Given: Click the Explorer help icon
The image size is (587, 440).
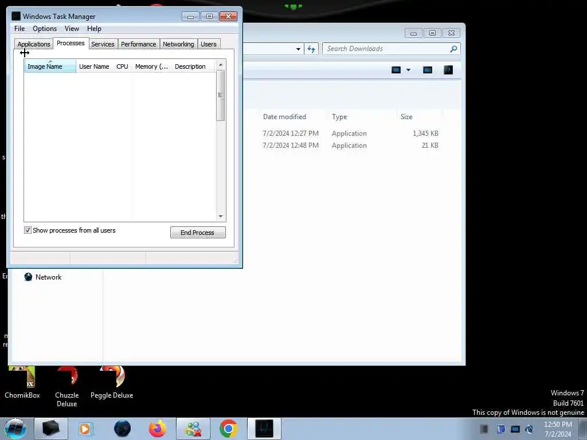Looking at the screenshot, I should pos(448,70).
